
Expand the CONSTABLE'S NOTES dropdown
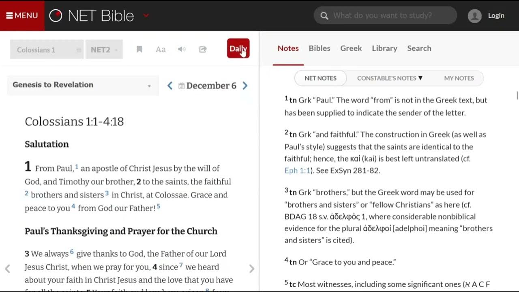point(390,78)
